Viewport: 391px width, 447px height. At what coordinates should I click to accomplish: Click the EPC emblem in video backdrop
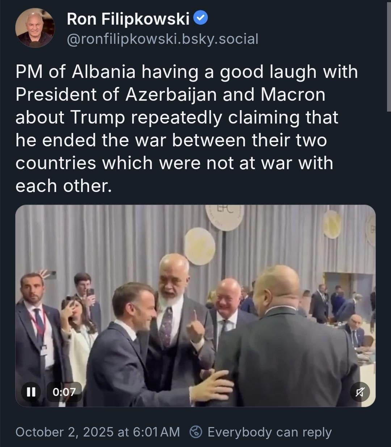click(x=224, y=216)
